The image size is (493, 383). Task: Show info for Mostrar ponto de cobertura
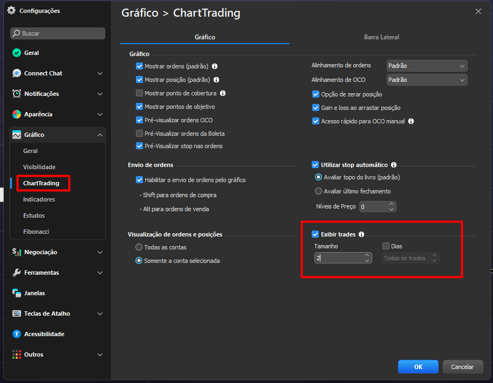point(223,93)
